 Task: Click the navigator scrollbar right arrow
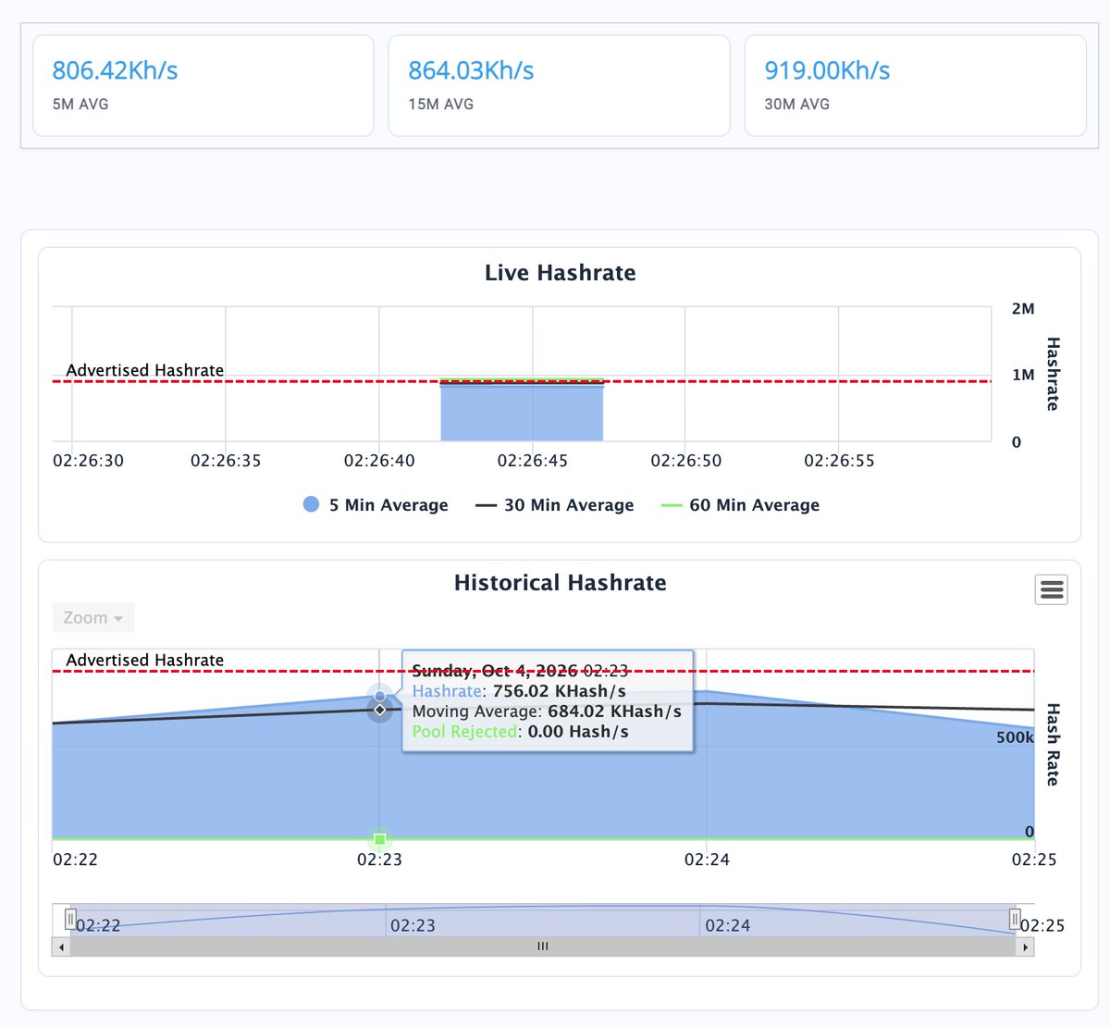tap(1025, 947)
